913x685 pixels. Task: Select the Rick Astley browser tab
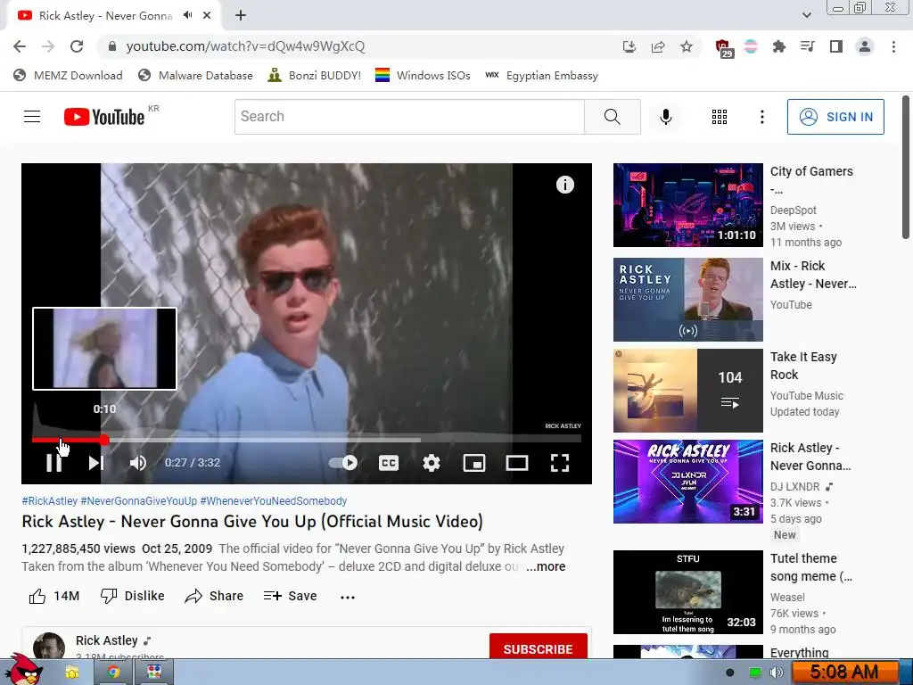[115, 16]
